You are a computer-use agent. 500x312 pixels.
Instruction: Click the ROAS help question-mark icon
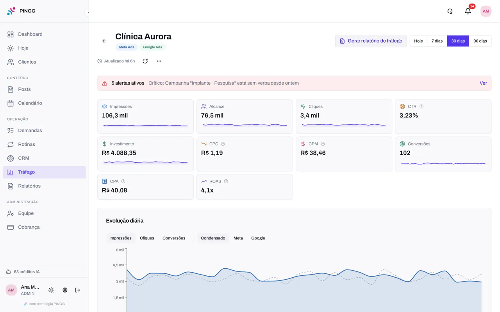tap(226, 181)
